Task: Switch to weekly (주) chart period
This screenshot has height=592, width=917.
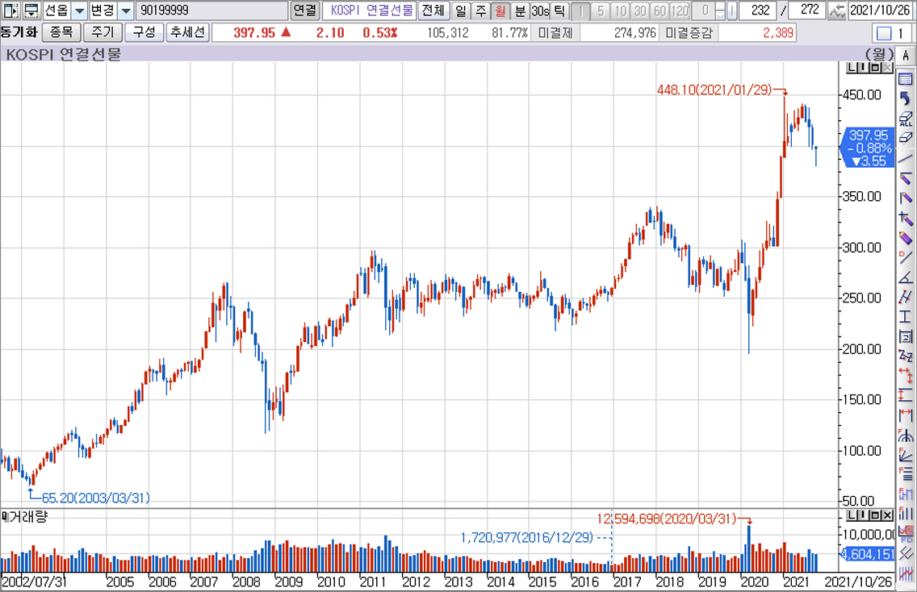Action: tap(481, 10)
